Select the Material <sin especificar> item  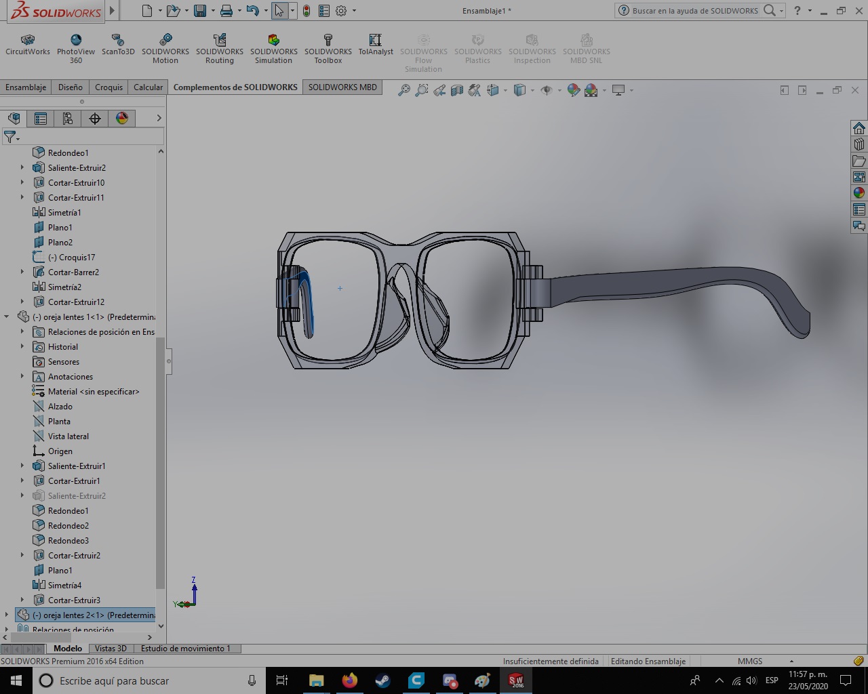(x=94, y=392)
